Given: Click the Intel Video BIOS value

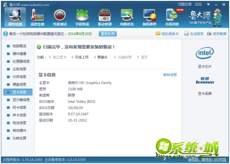Looking at the screenshot, I should coord(82,102).
